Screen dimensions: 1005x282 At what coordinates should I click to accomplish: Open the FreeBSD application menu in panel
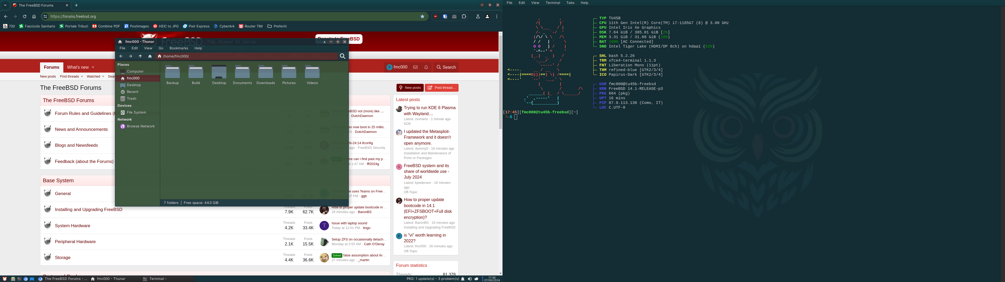point(5,279)
